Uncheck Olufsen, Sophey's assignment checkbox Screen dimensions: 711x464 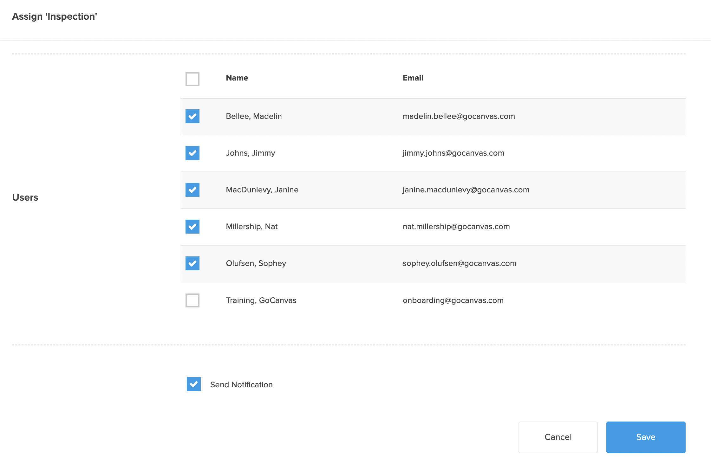192,263
